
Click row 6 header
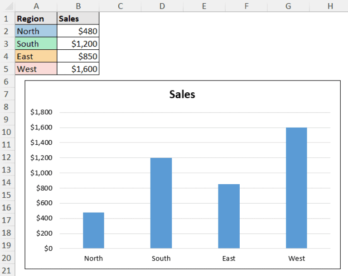[x=7, y=81]
